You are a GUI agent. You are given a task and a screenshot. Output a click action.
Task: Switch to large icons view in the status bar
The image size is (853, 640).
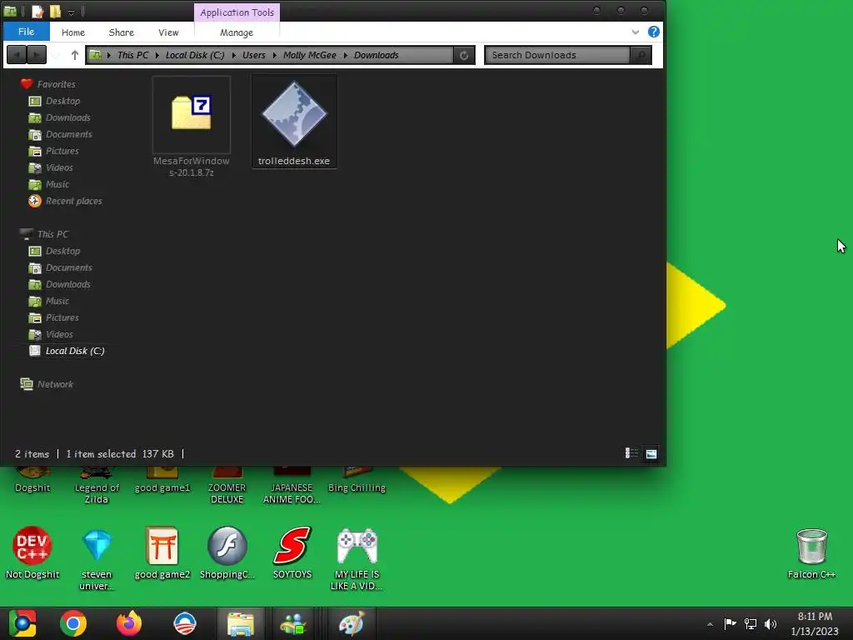click(651, 453)
